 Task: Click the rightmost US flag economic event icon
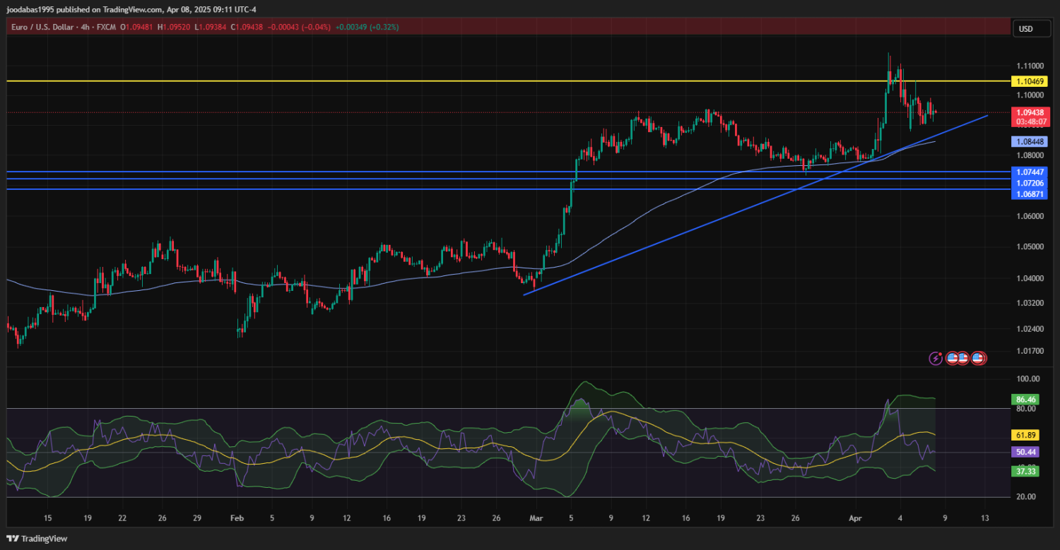click(x=978, y=358)
